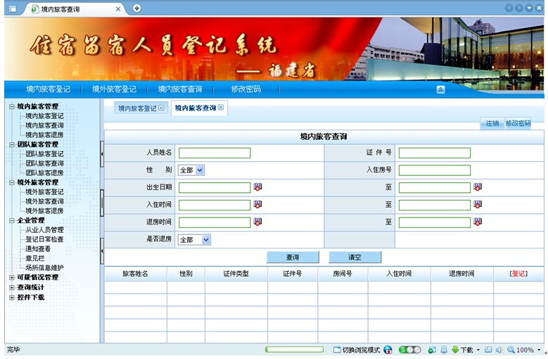
Task: Click the sound speaker icon in status bar
Action: click(x=499, y=350)
